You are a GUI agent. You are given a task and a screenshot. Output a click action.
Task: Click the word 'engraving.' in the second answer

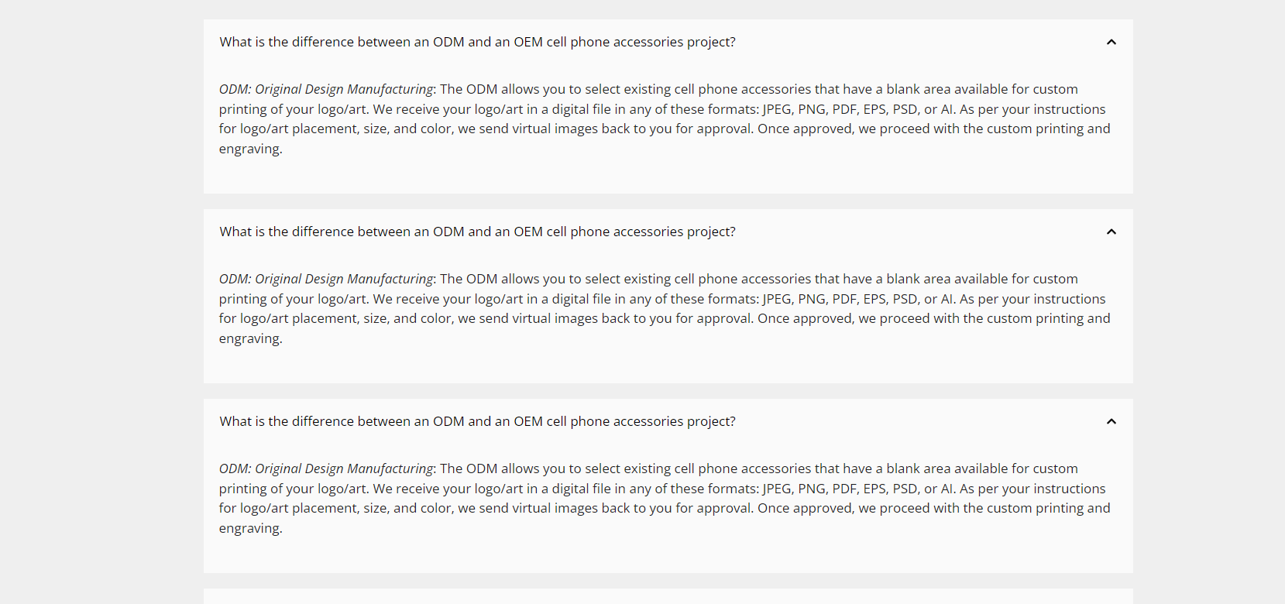[x=250, y=338]
